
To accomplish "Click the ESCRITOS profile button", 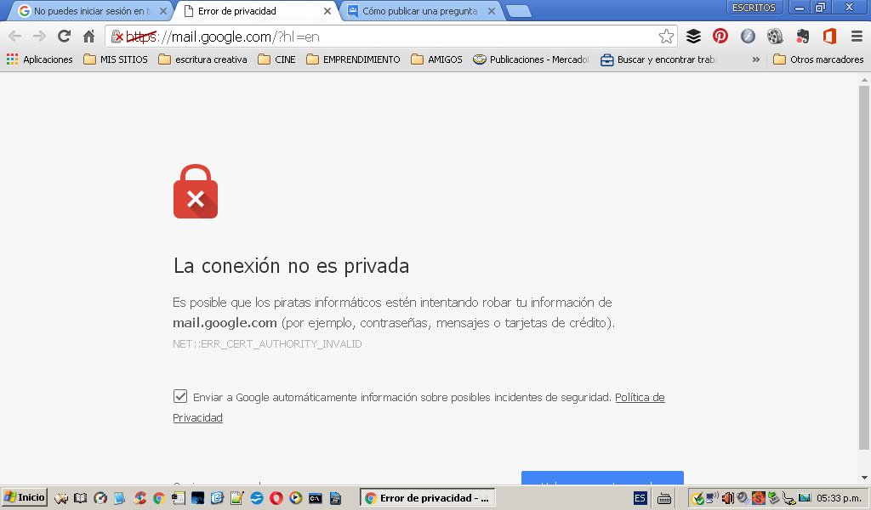I will [x=754, y=7].
